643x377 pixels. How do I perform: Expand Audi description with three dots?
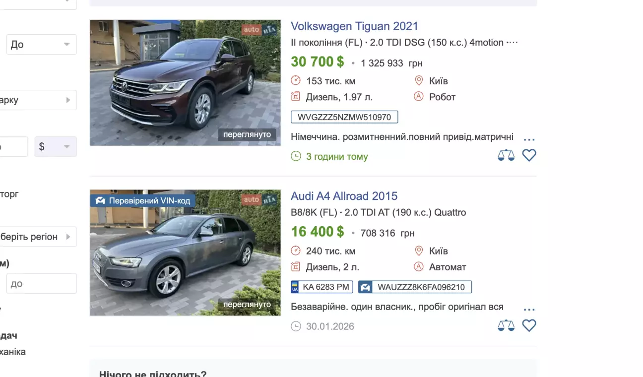(529, 309)
